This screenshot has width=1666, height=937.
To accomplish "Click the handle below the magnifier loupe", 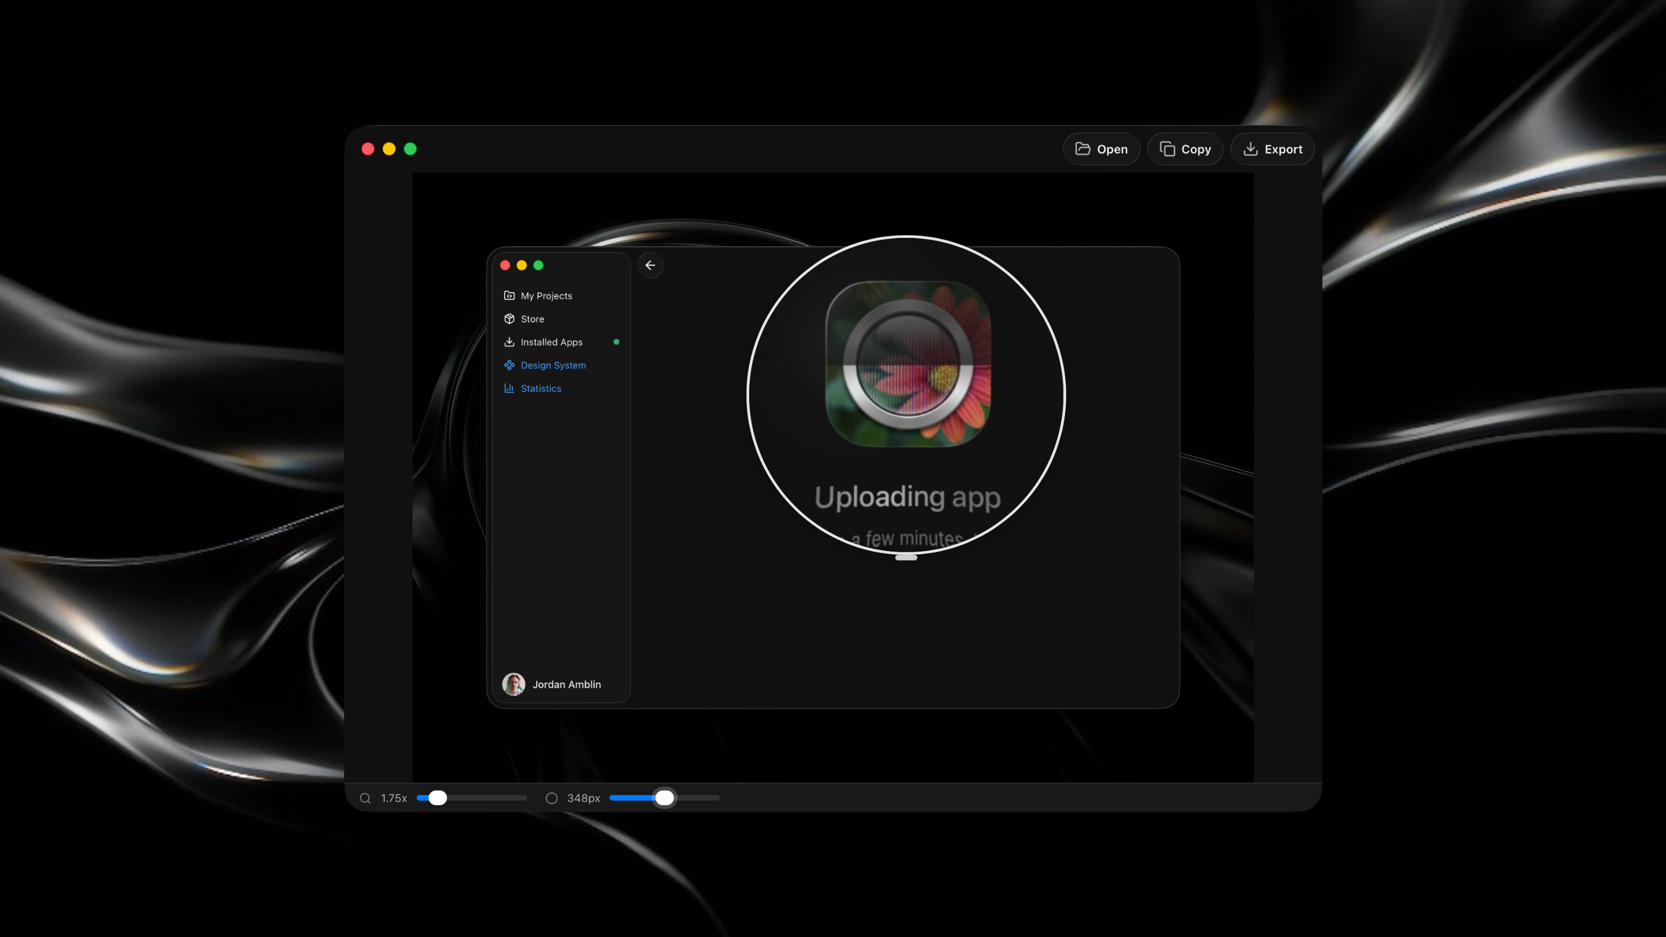I will pos(906,558).
